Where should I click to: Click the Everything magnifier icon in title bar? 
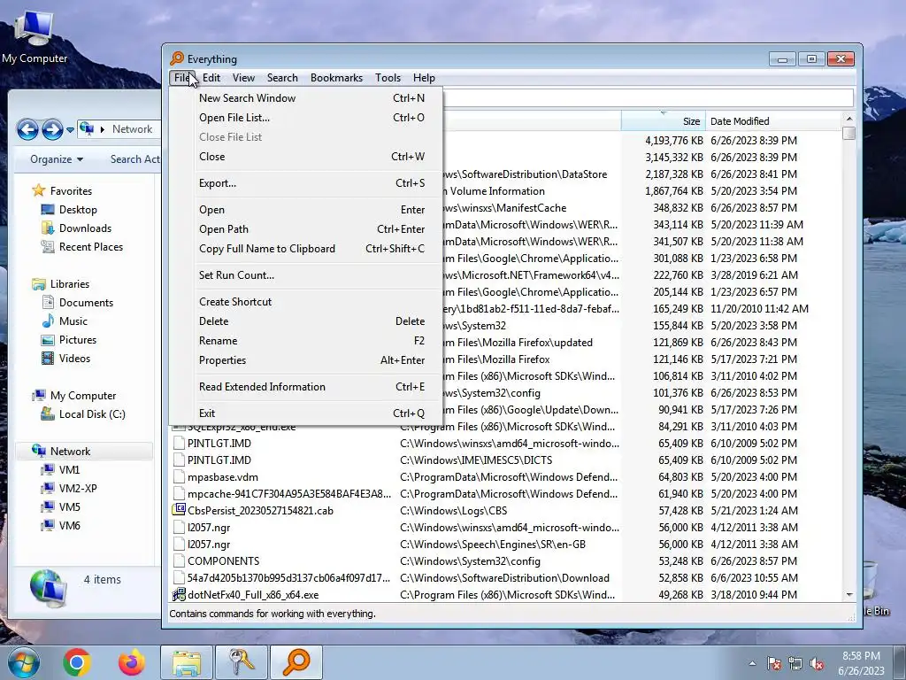(x=177, y=58)
